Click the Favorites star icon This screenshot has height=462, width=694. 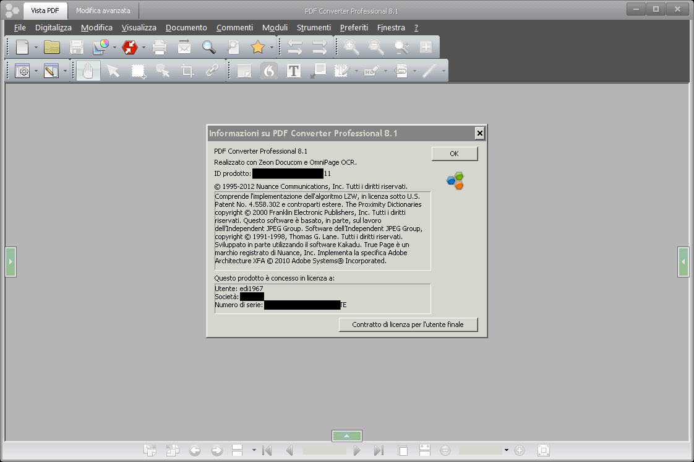pos(257,47)
